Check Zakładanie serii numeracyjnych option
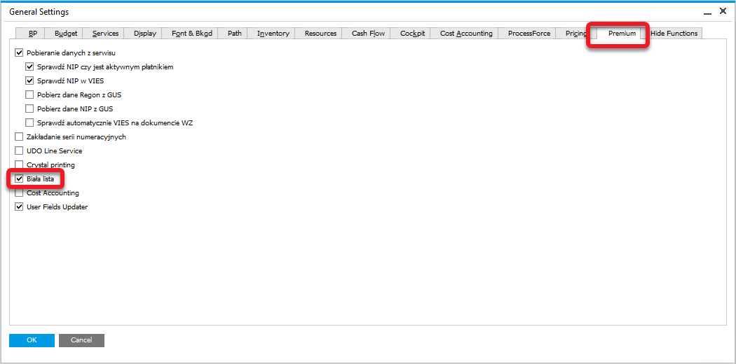Viewport: 736px width, 364px height. [19, 137]
